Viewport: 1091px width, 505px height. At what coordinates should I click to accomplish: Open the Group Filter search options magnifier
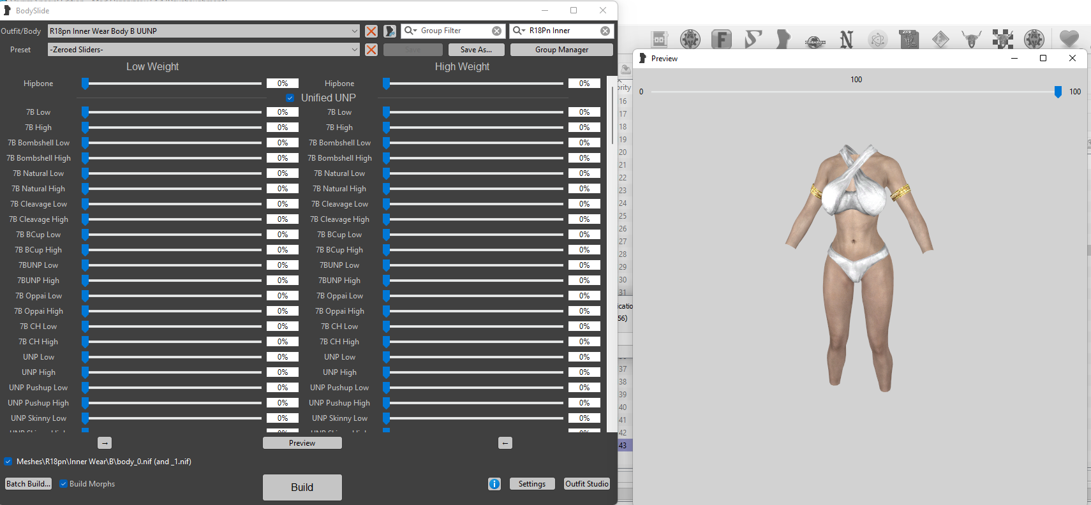[410, 31]
